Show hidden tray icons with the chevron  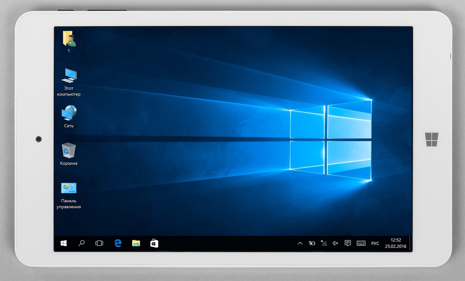tap(300, 243)
